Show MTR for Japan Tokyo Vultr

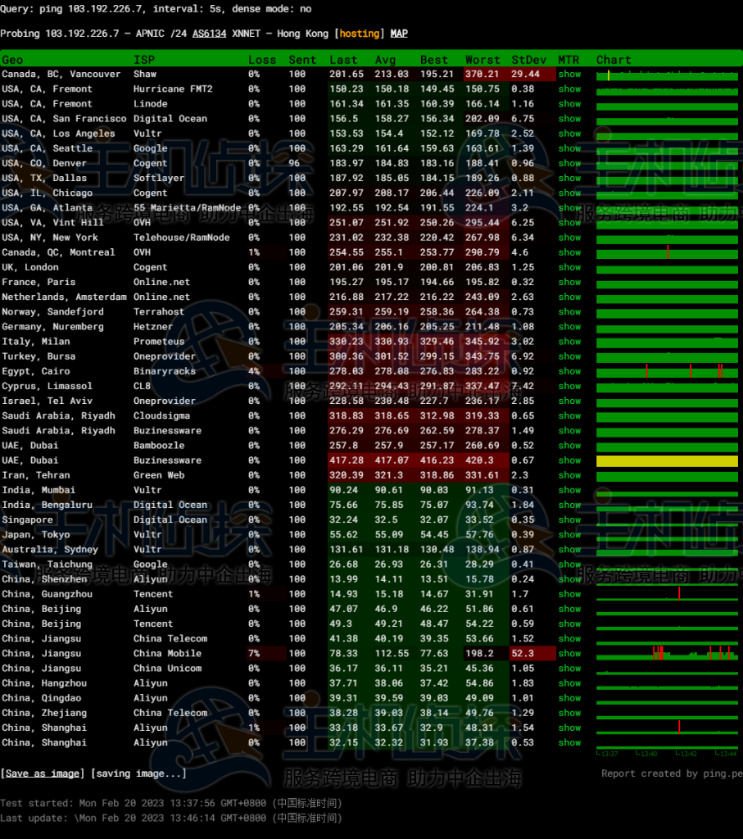point(569,534)
